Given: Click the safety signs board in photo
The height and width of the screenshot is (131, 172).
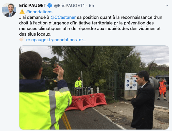Looking at the screenshot, I should (x=131, y=82).
